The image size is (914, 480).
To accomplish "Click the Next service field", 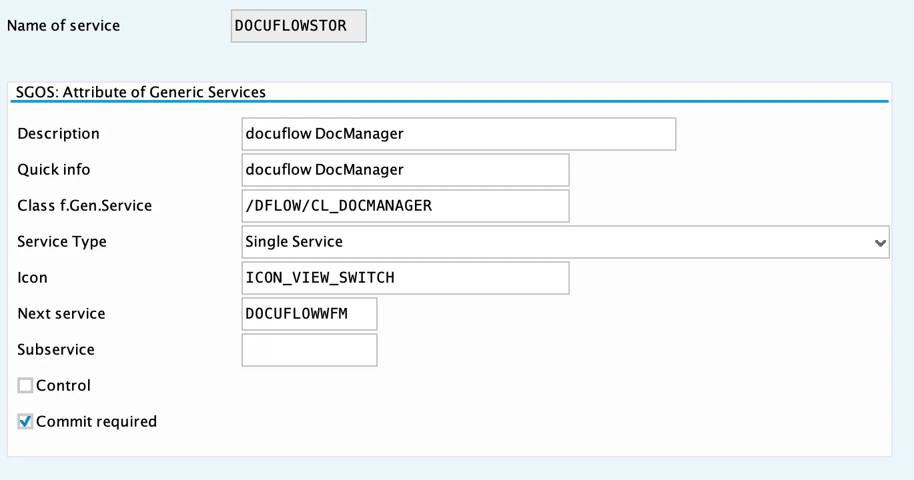I will coord(310,314).
